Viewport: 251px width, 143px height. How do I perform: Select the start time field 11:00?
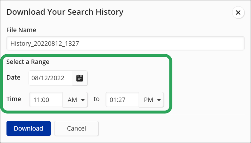pyautogui.click(x=46, y=100)
